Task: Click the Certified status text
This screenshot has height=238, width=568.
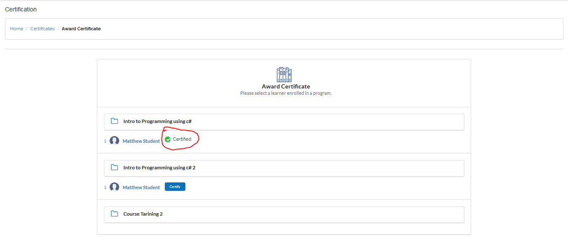Action: coord(182,139)
